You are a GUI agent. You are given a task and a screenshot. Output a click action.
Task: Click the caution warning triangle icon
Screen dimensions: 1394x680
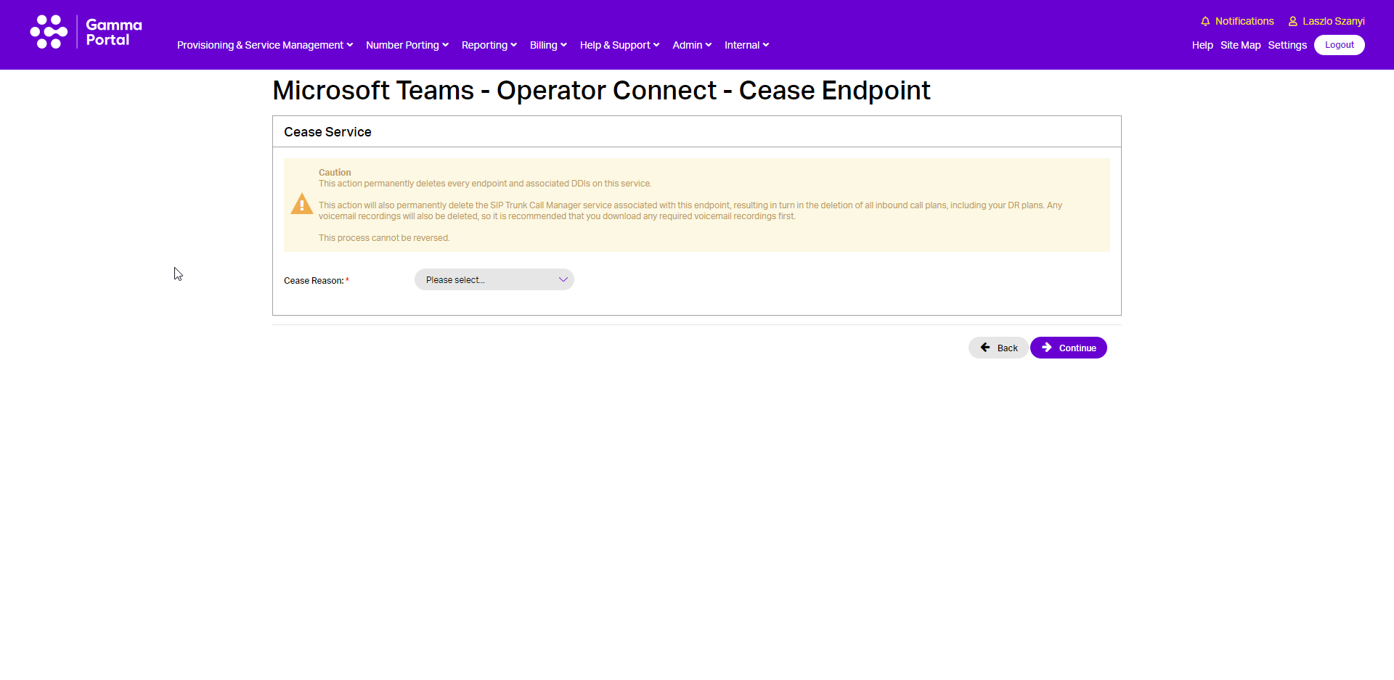[302, 204]
